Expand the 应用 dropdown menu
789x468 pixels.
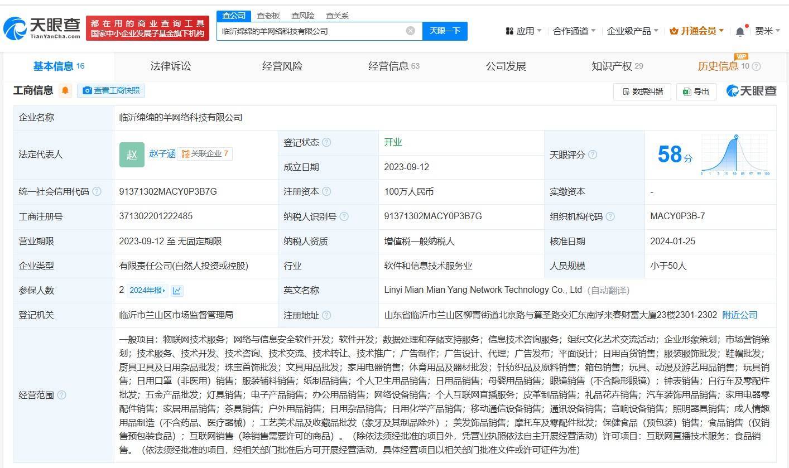pos(523,31)
